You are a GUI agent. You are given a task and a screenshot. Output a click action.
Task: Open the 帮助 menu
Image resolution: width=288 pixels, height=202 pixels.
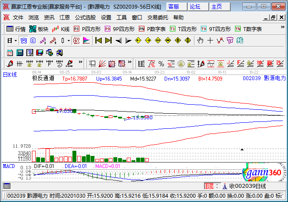178,18
